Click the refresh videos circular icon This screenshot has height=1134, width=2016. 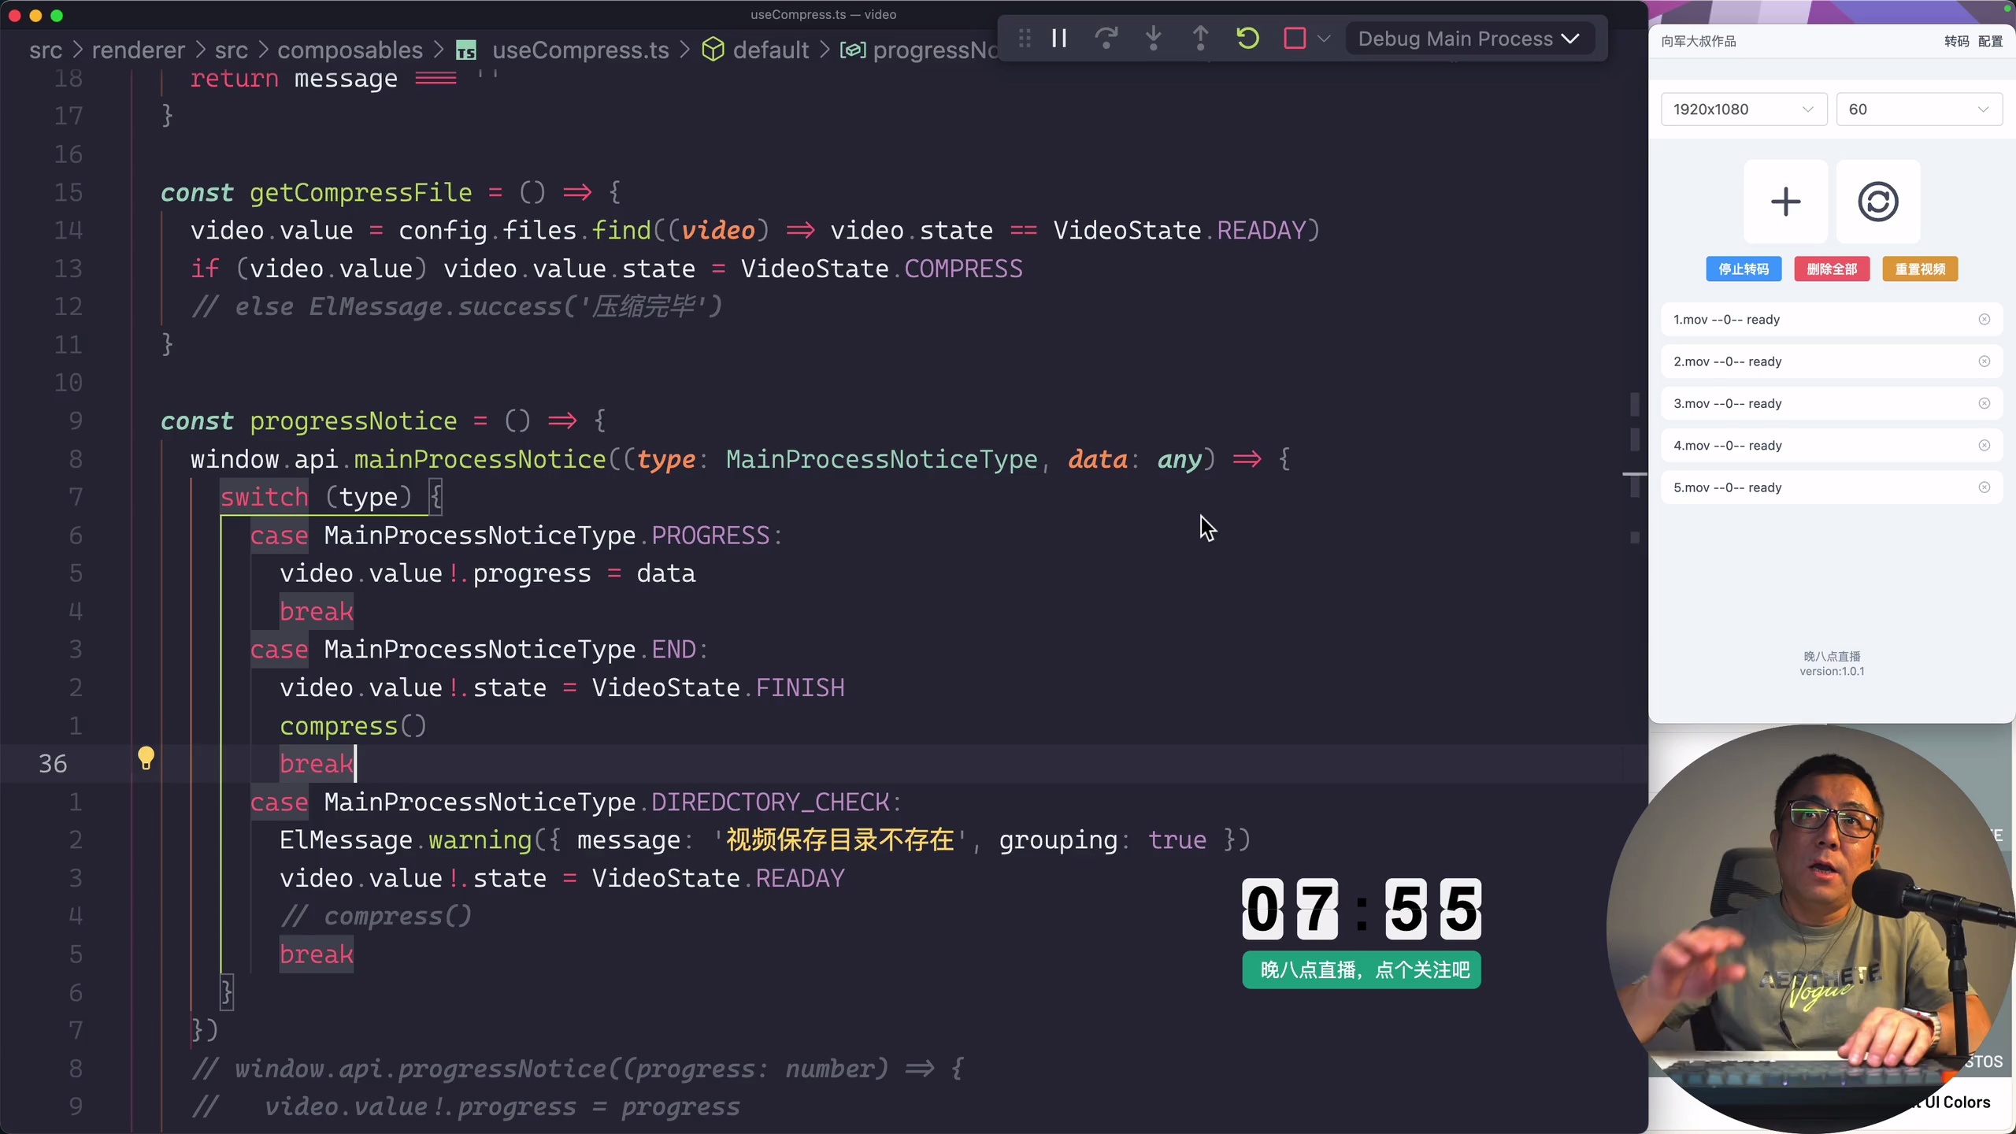pyautogui.click(x=1878, y=201)
